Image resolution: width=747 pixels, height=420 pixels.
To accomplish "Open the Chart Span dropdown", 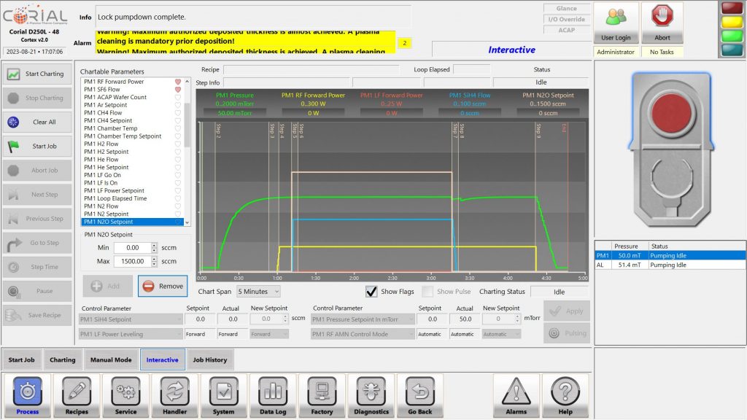I will coord(253,292).
